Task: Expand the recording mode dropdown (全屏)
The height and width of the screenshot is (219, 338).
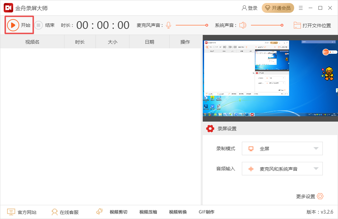Action: coord(282,148)
